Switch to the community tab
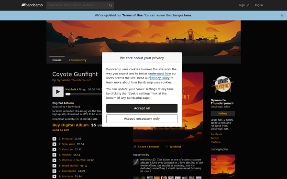The height and width of the screenshot is (179, 287). (x=77, y=60)
